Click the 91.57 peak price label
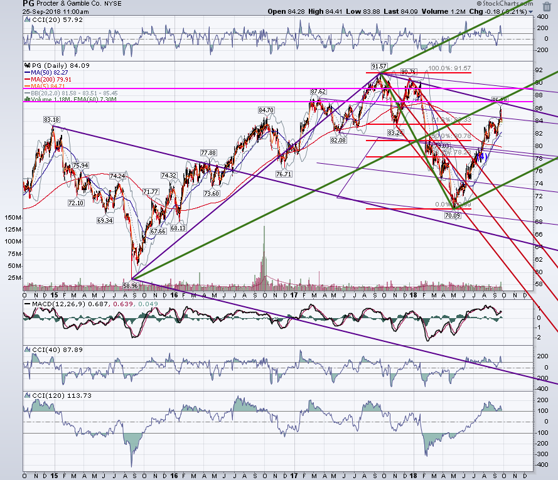This screenshot has width=558, height=480. coord(378,67)
